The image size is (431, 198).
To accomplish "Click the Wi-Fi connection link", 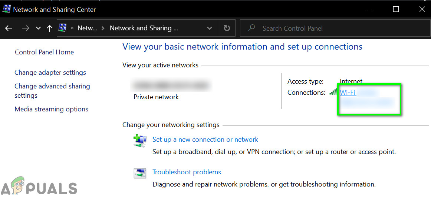I will click(x=348, y=93).
